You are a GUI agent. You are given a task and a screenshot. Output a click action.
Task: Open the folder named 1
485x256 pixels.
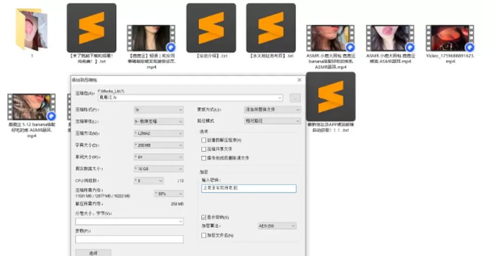tap(31, 29)
